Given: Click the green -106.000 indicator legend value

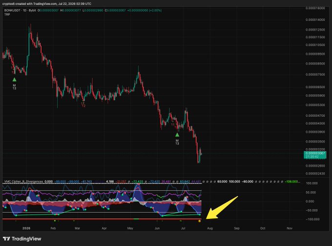Looking at the screenshot, I should click(x=292, y=181).
